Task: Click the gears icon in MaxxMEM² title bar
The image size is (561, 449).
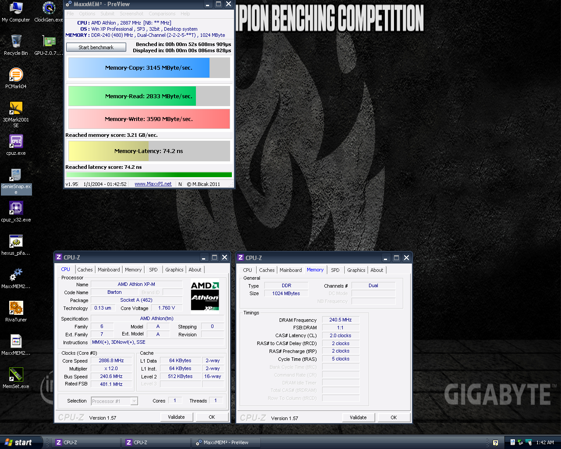Action: coord(69,4)
